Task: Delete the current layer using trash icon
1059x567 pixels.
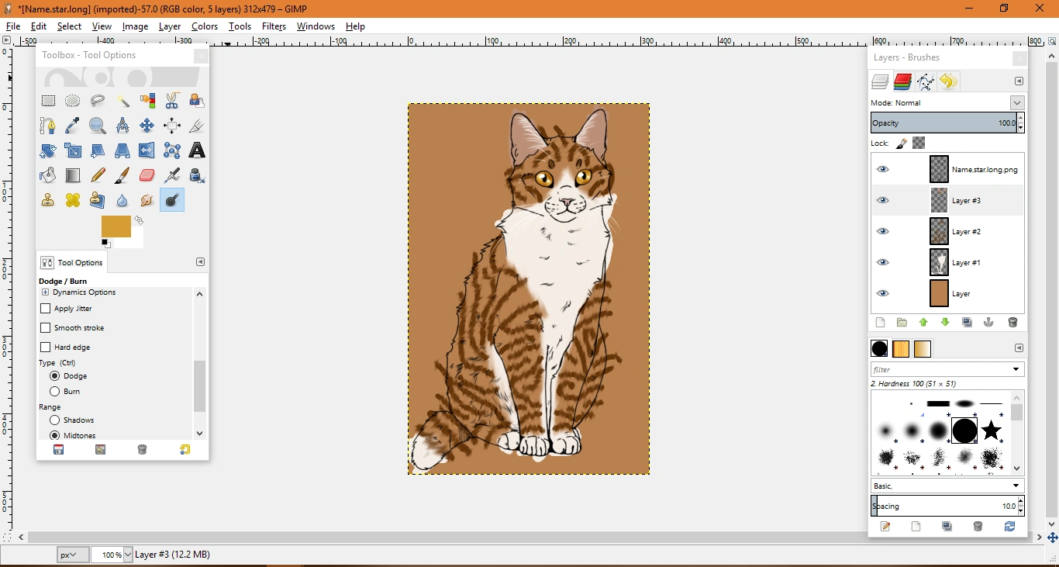Action: [1012, 323]
